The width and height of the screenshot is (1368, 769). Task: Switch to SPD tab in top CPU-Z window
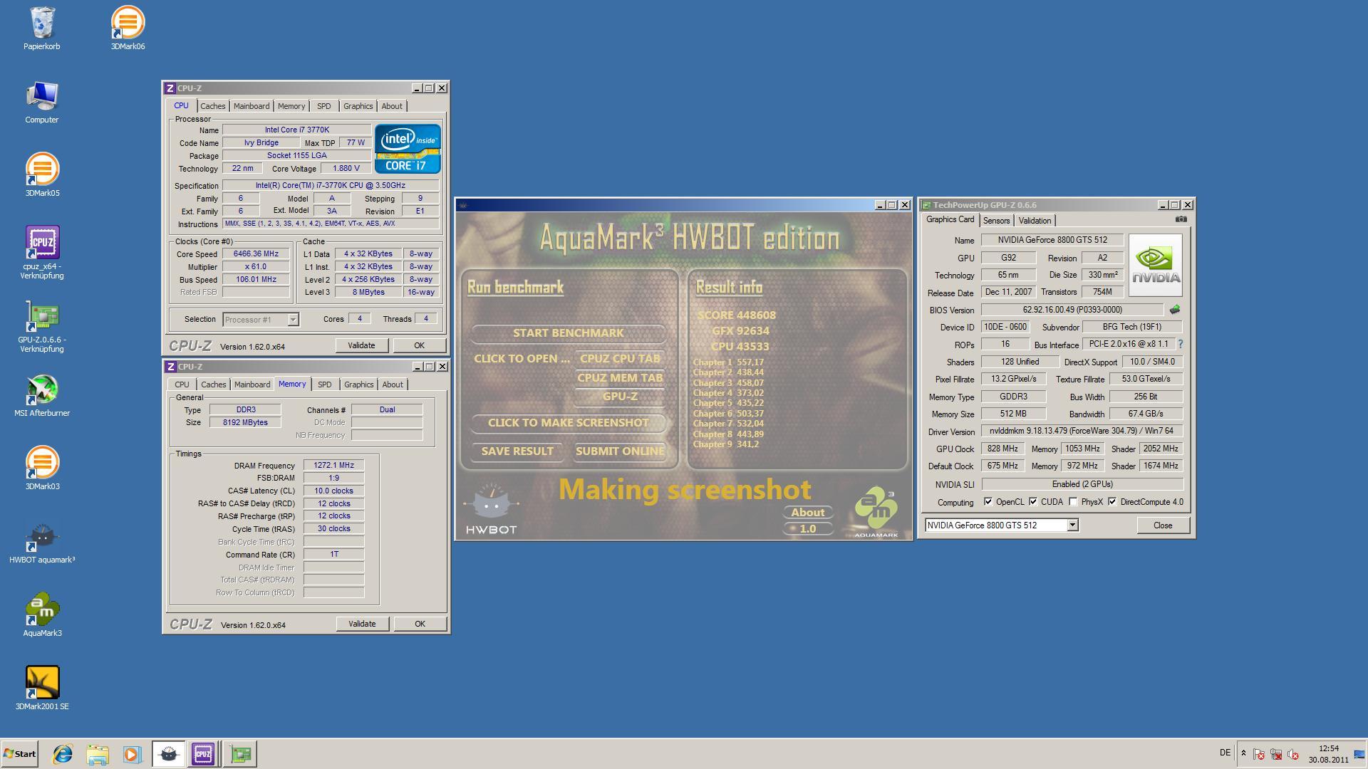pos(323,106)
